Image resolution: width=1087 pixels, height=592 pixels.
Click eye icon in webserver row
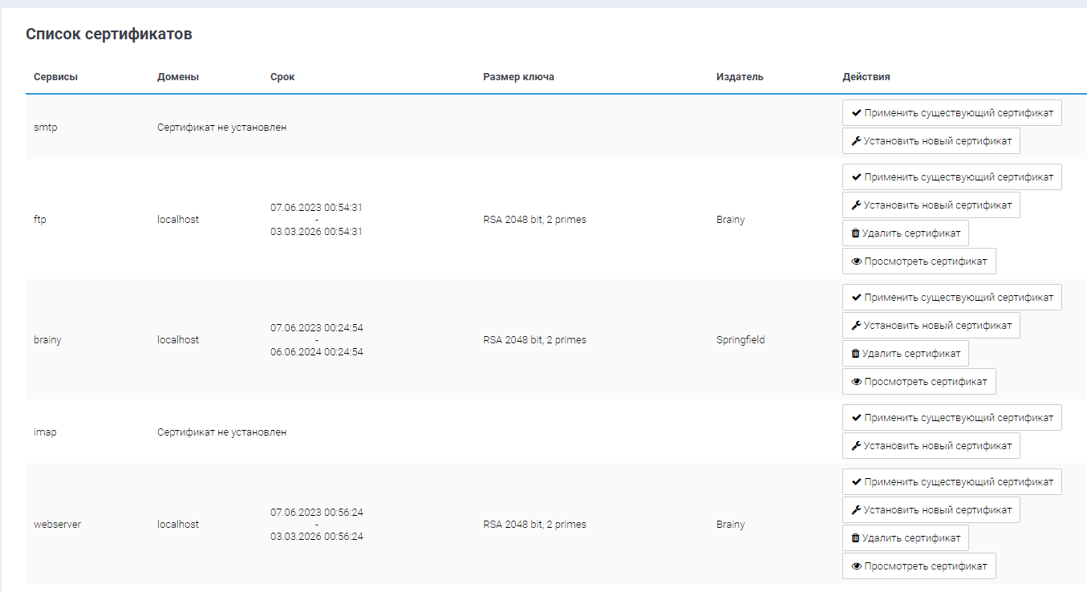point(856,566)
